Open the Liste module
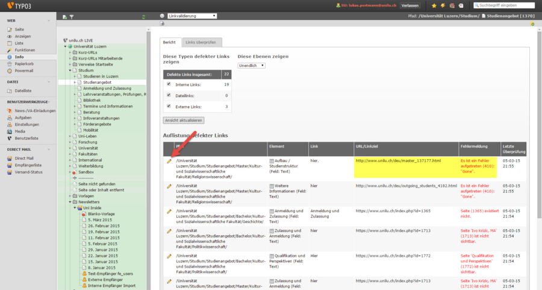This screenshot has width=542, height=290. click(19, 43)
